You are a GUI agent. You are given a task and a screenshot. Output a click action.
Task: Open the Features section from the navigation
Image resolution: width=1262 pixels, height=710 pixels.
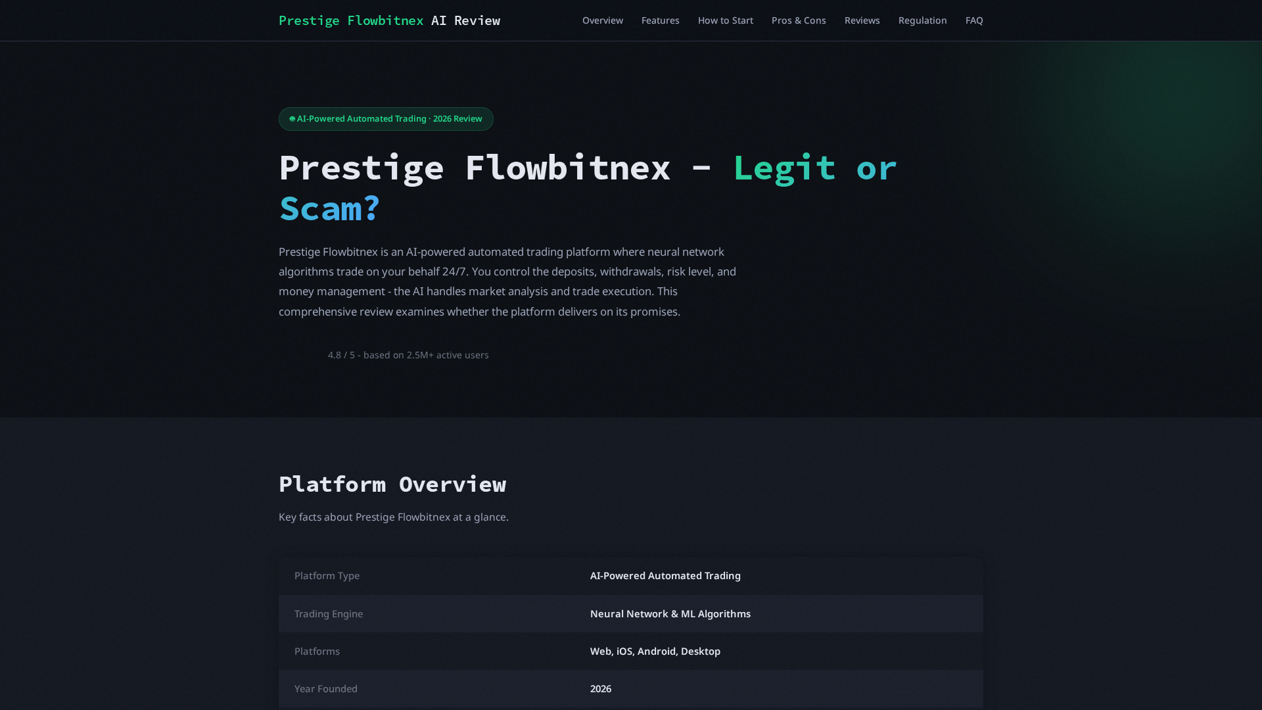coord(660,20)
